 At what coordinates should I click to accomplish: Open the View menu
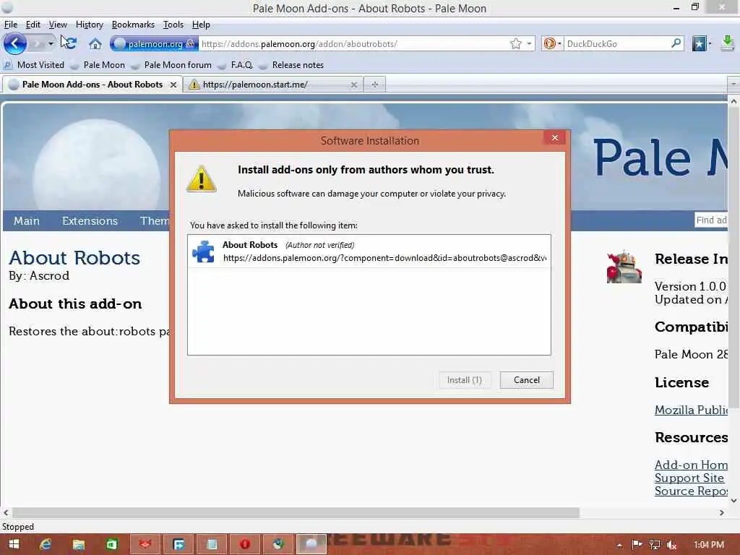tap(58, 25)
